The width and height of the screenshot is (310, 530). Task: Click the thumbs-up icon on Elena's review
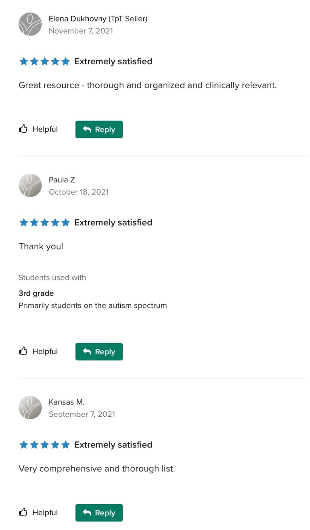pos(24,129)
